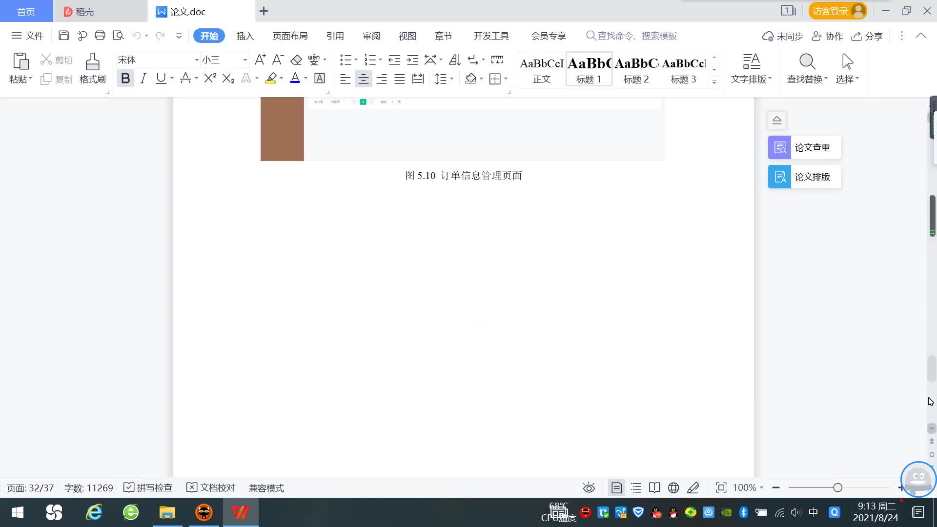Screen dimensions: 937x527
Task: Open the 插入 Insert tab
Action: (x=245, y=36)
